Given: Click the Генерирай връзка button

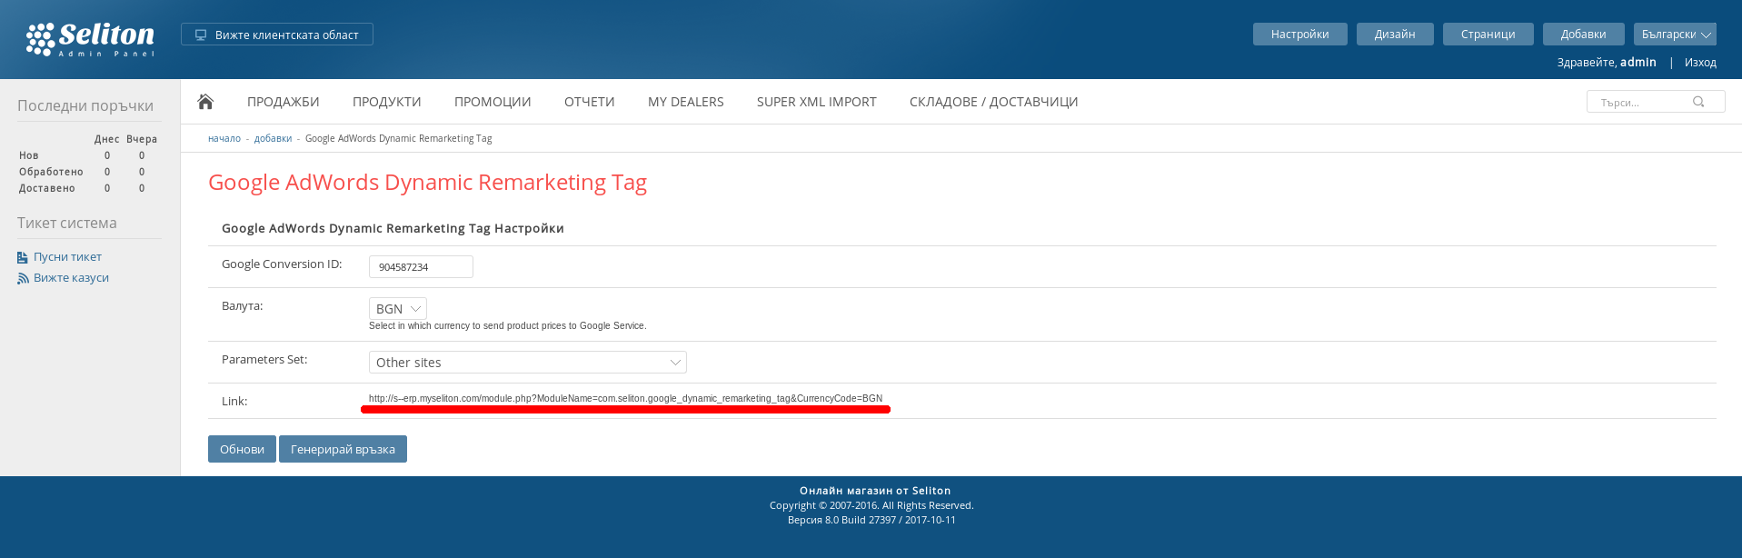Looking at the screenshot, I should pos(343,449).
